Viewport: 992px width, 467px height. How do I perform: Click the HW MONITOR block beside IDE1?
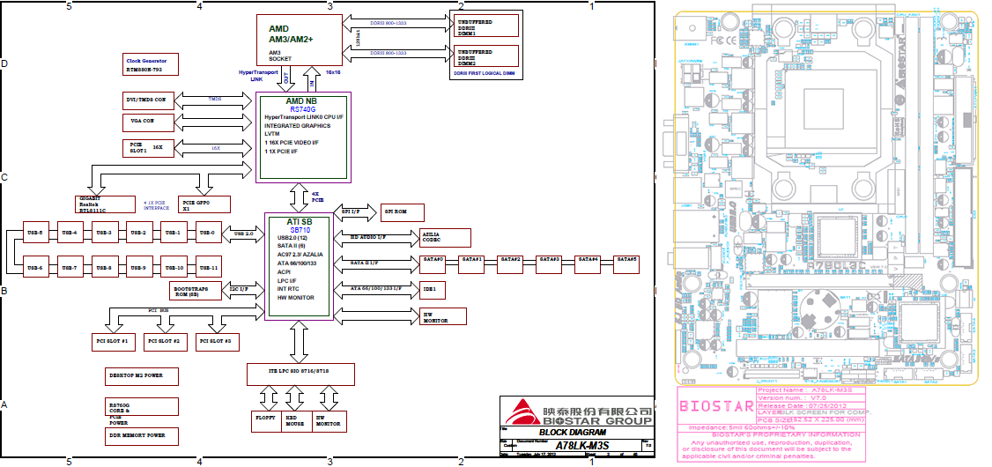[x=443, y=316]
